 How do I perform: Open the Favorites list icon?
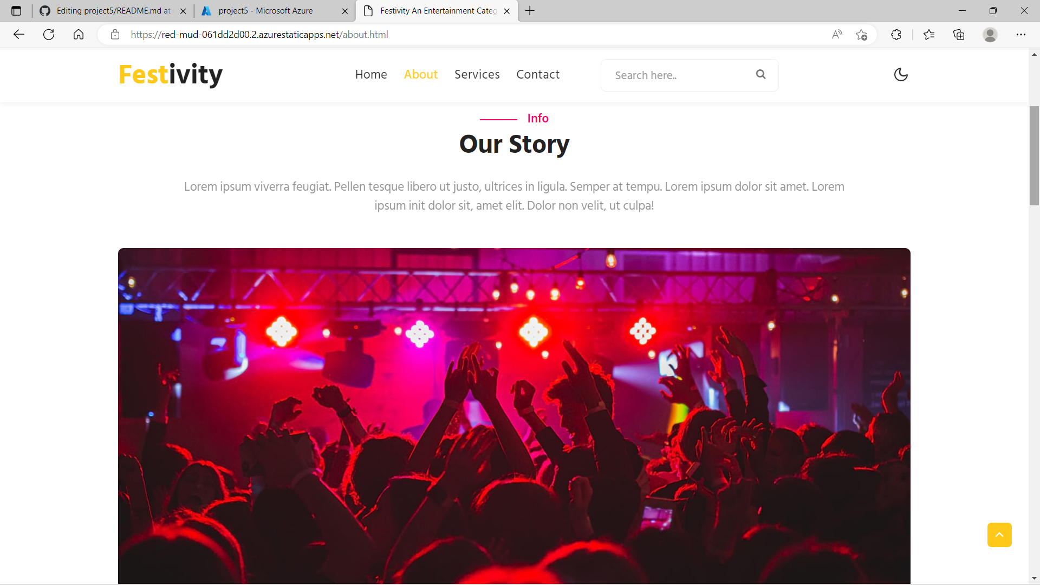tap(929, 35)
